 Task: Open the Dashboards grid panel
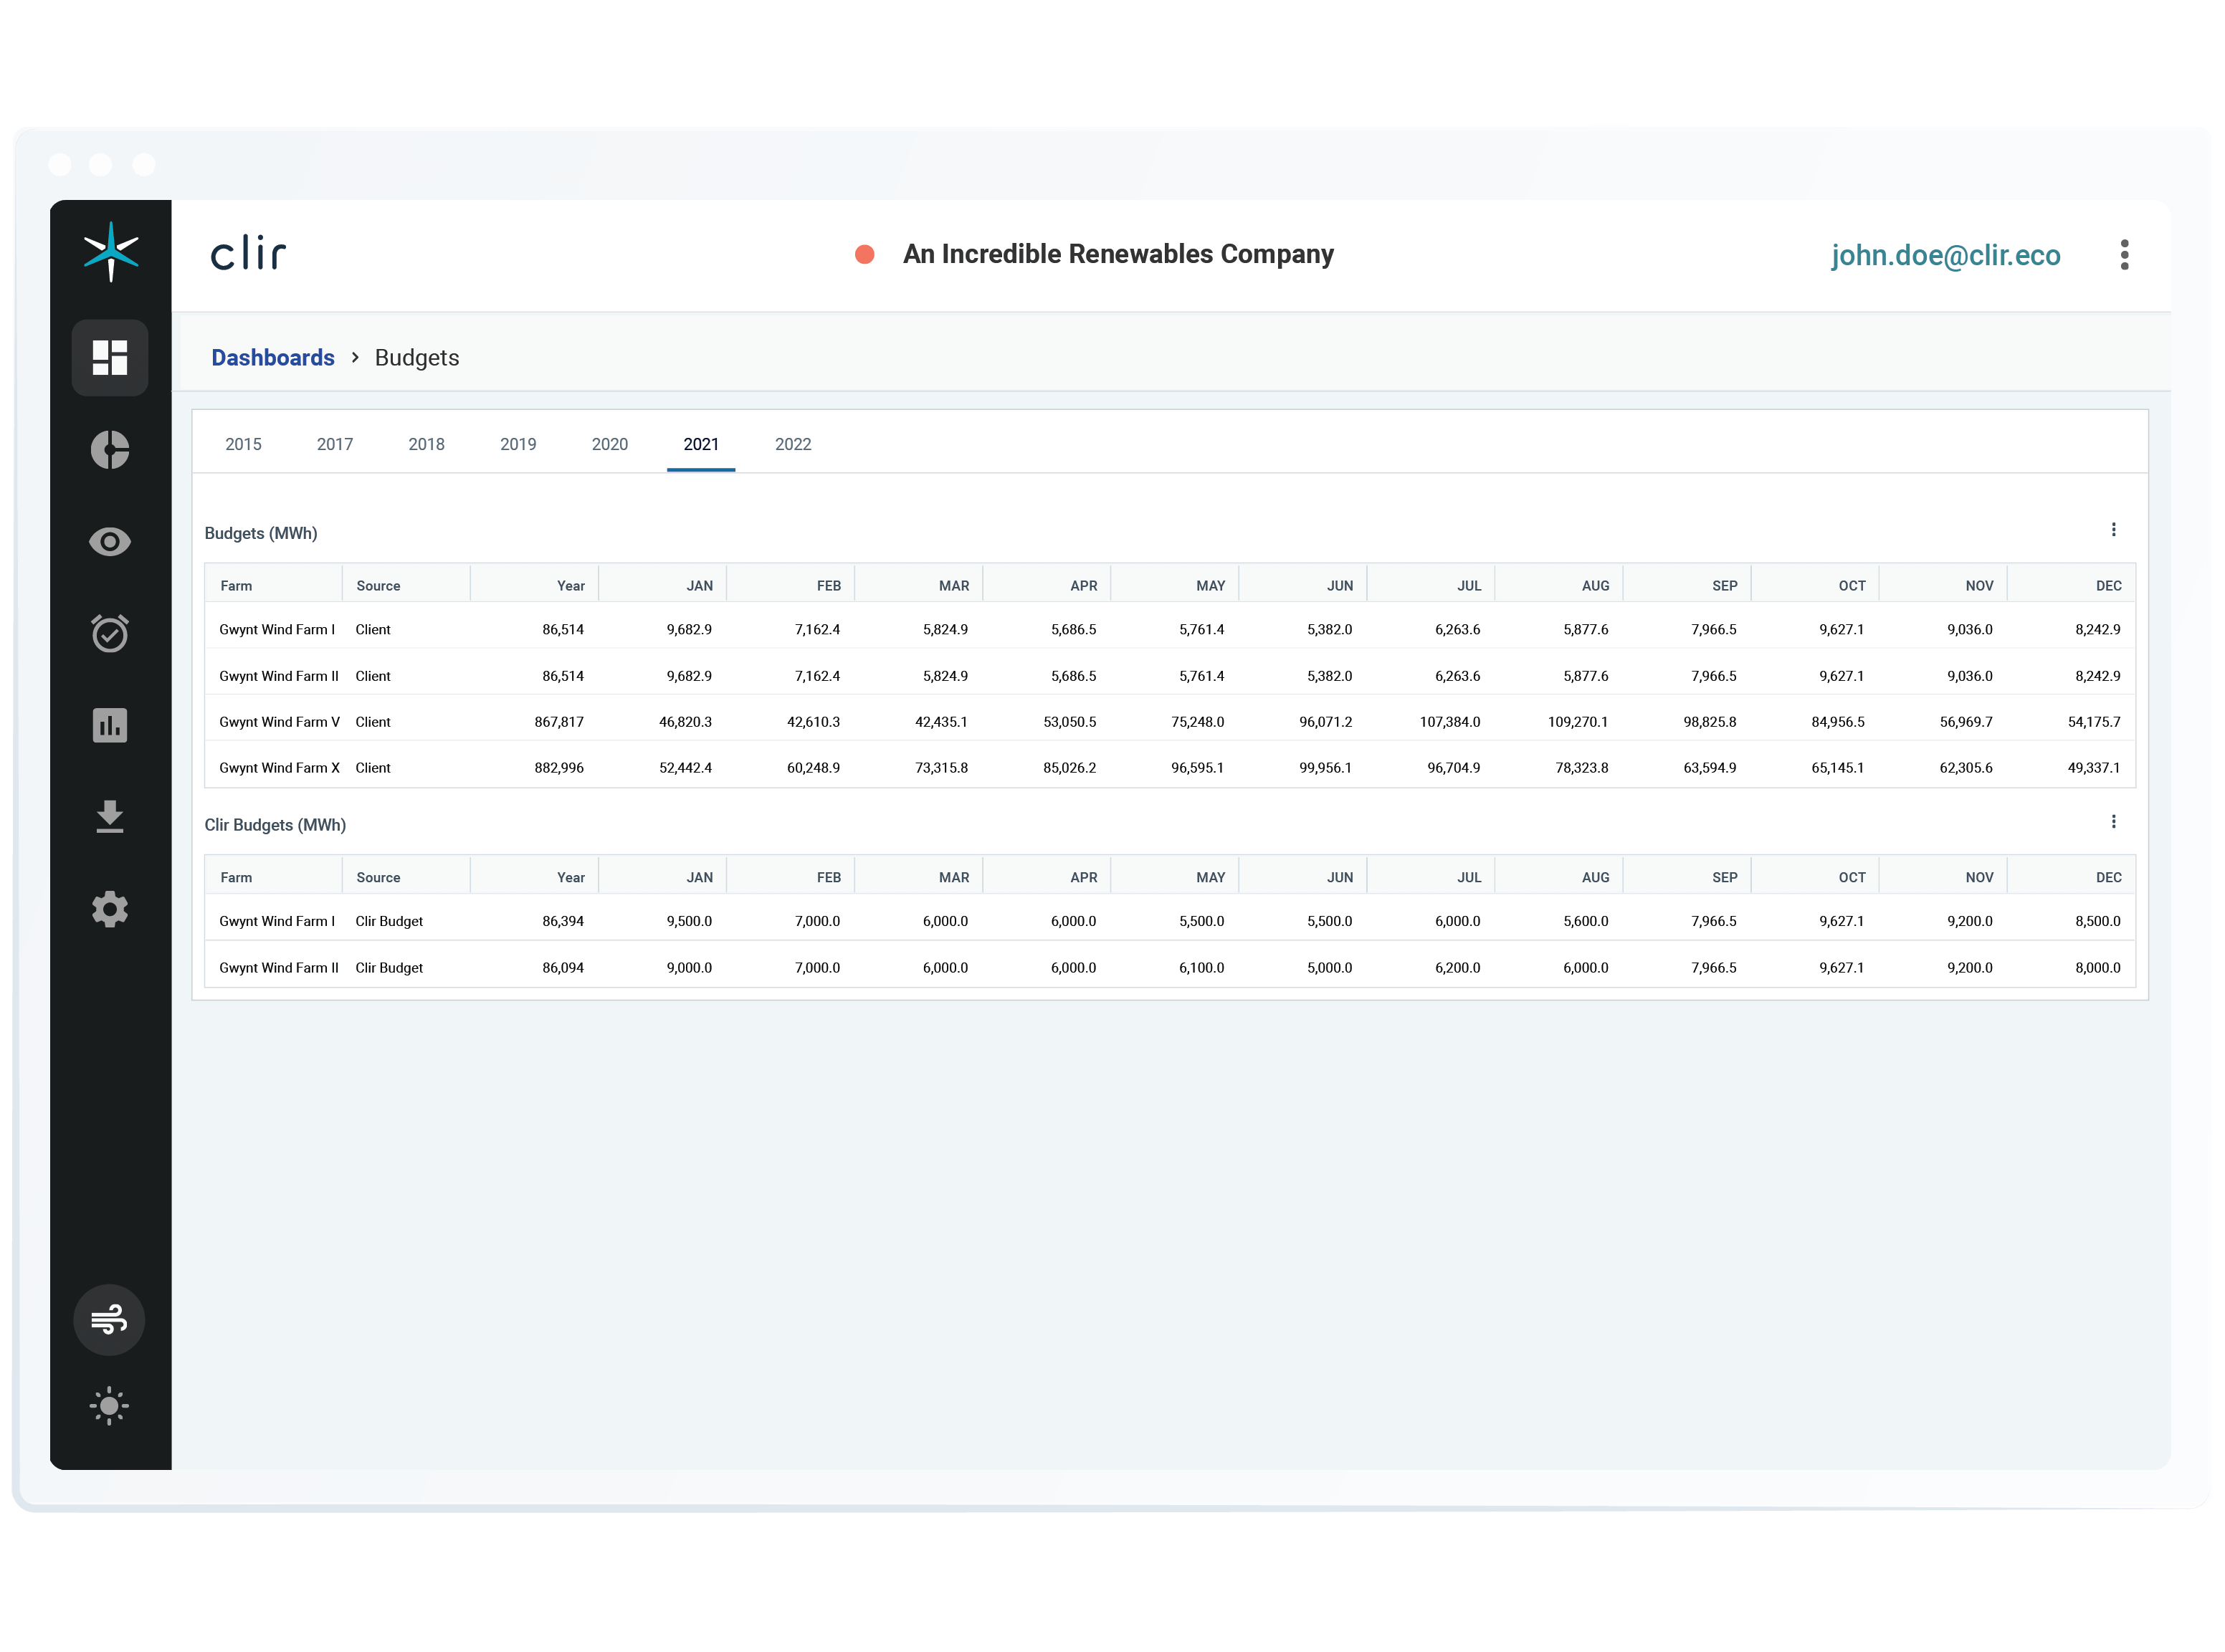[x=110, y=357]
